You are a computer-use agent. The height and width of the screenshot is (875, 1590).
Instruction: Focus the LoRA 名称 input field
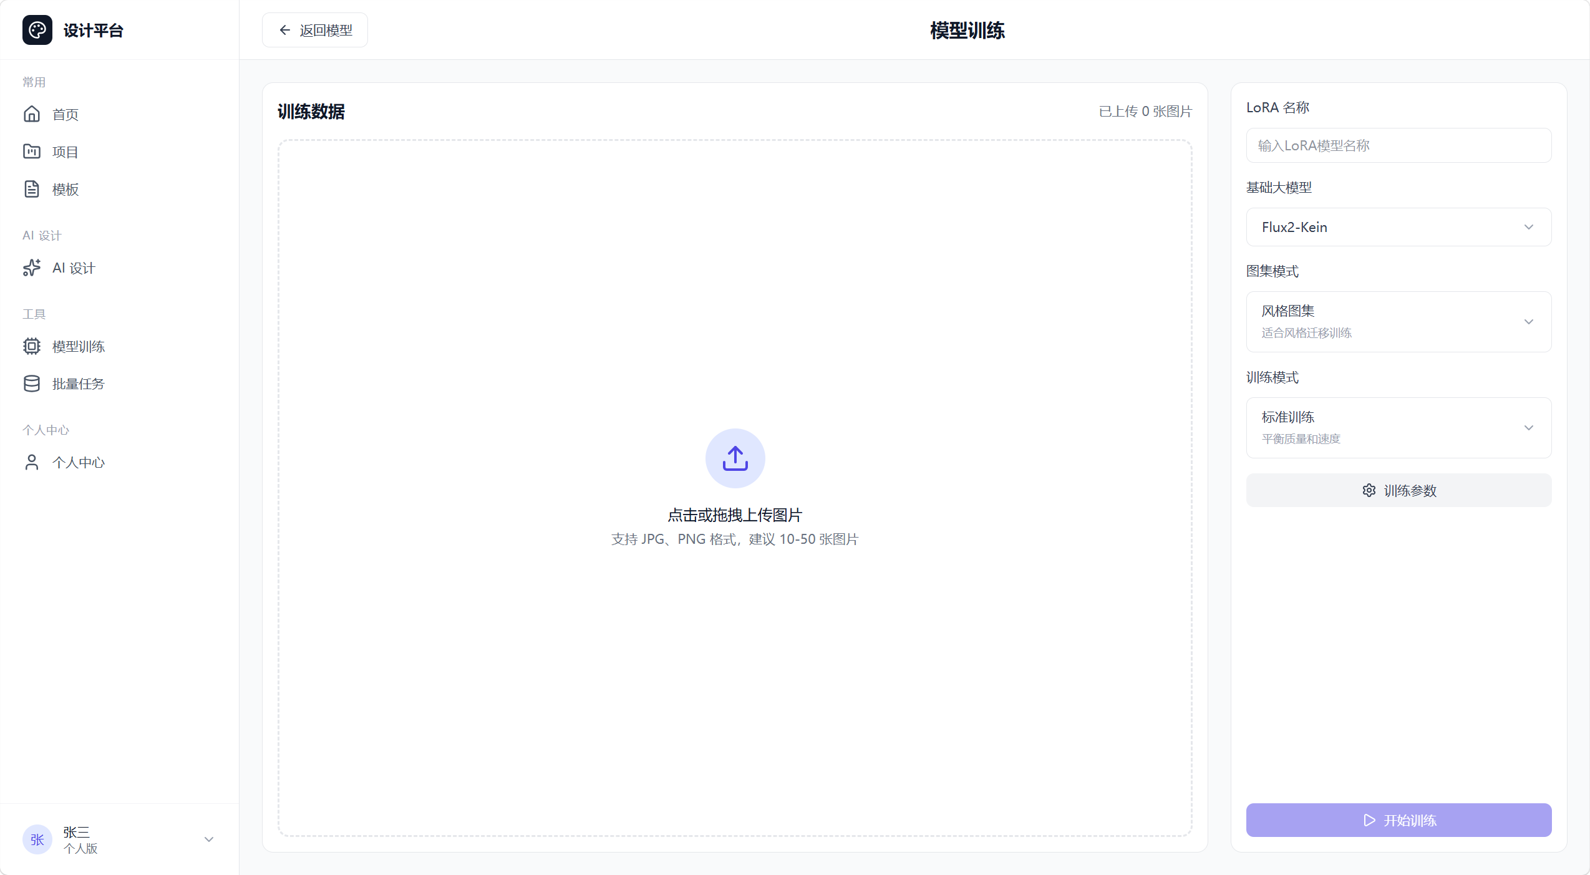pos(1399,145)
